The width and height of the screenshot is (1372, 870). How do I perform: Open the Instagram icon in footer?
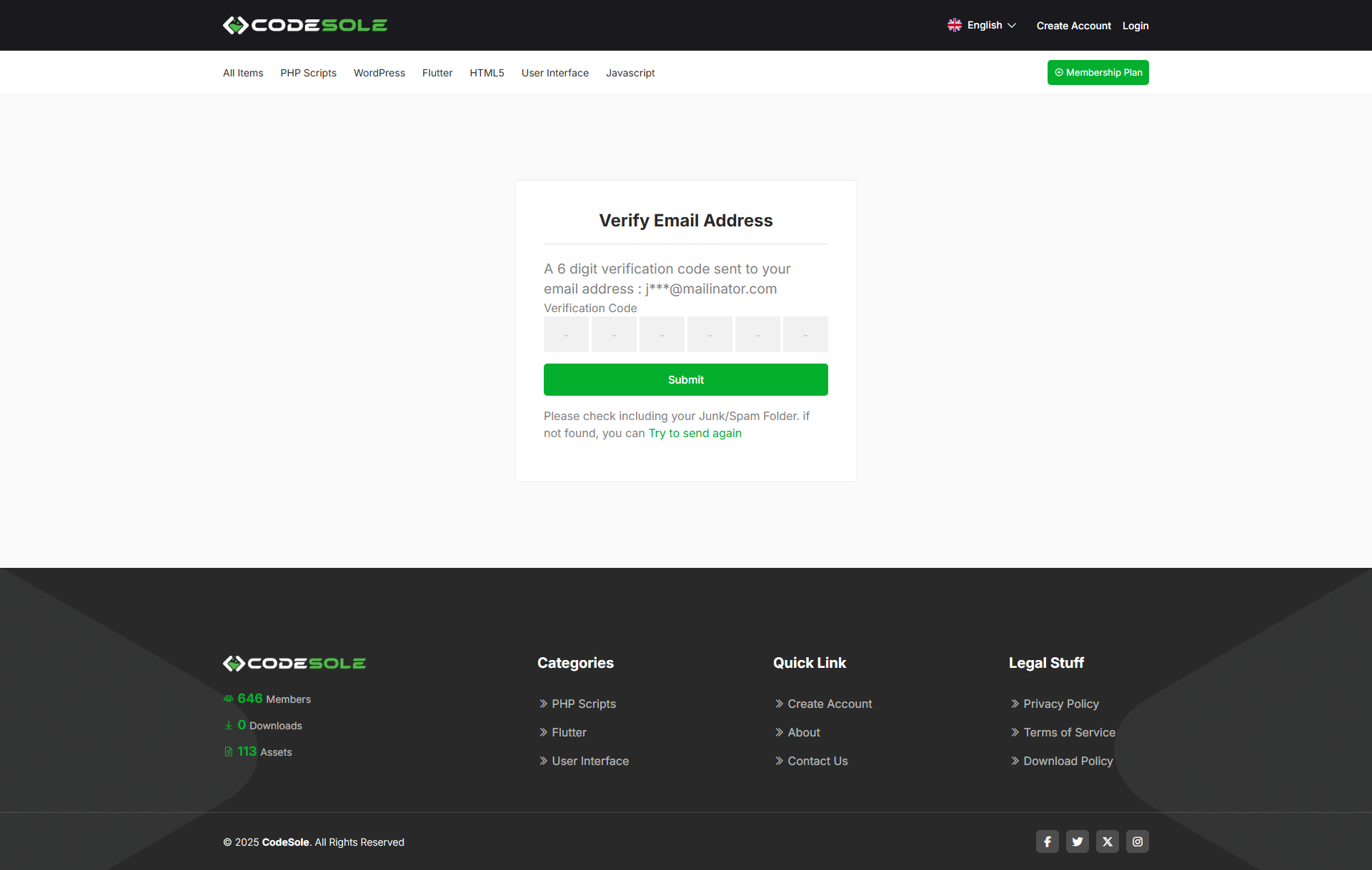click(x=1137, y=841)
